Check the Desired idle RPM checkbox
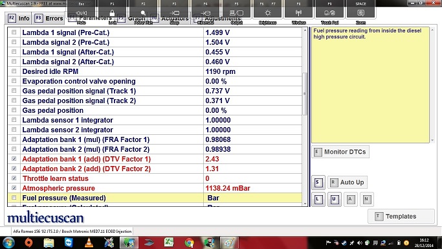 point(14,71)
